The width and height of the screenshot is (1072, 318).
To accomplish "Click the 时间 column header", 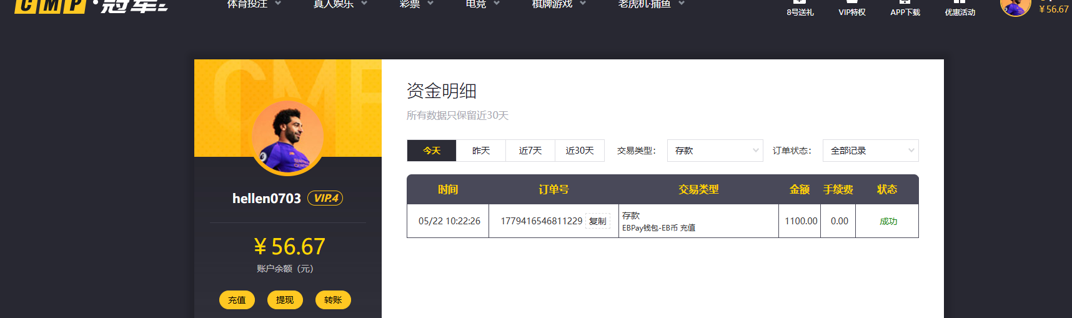I will tap(448, 189).
